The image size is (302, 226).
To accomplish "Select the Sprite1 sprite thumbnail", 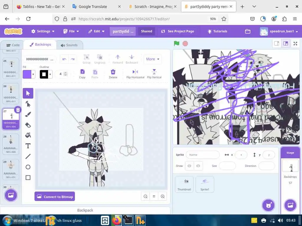I will (x=205, y=184).
